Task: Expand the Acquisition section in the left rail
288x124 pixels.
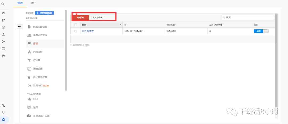Action: (3, 42)
